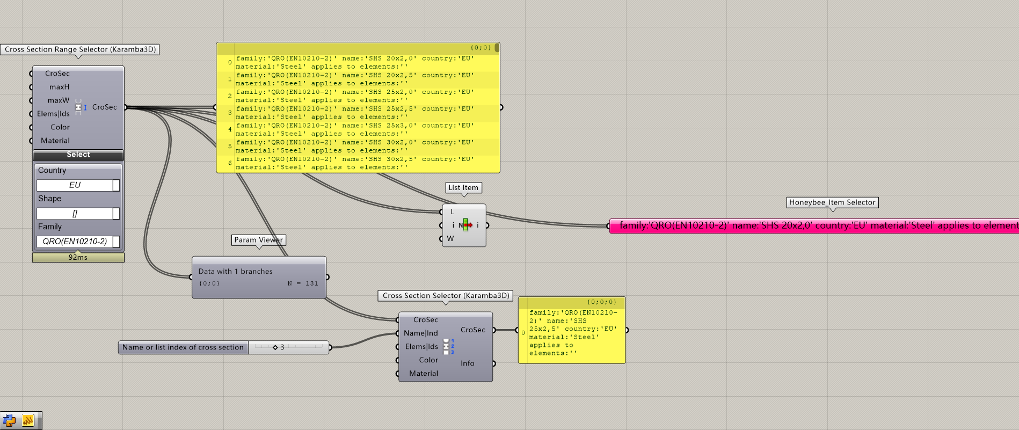Click the Cross Section Range Selector component icon
1019x430 pixels.
(79, 107)
